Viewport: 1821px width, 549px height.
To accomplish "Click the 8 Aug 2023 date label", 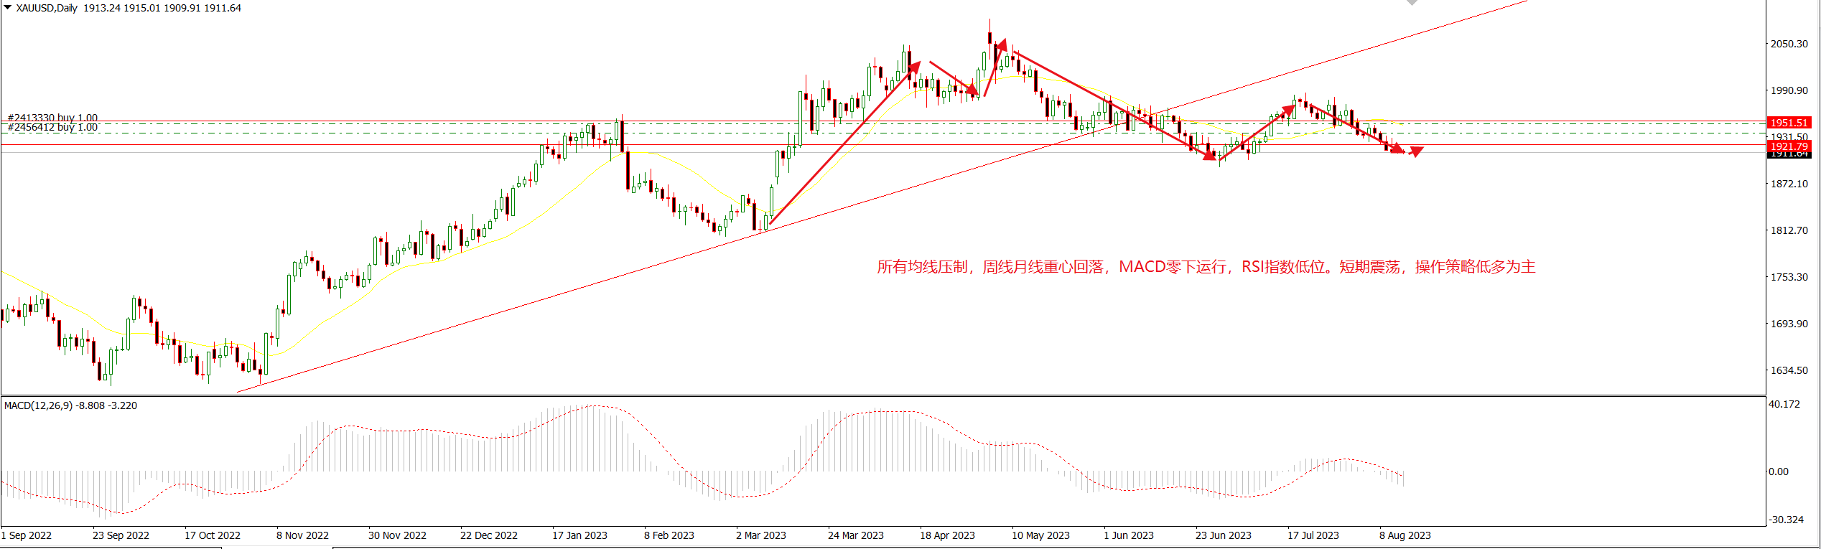I will pos(1405,535).
